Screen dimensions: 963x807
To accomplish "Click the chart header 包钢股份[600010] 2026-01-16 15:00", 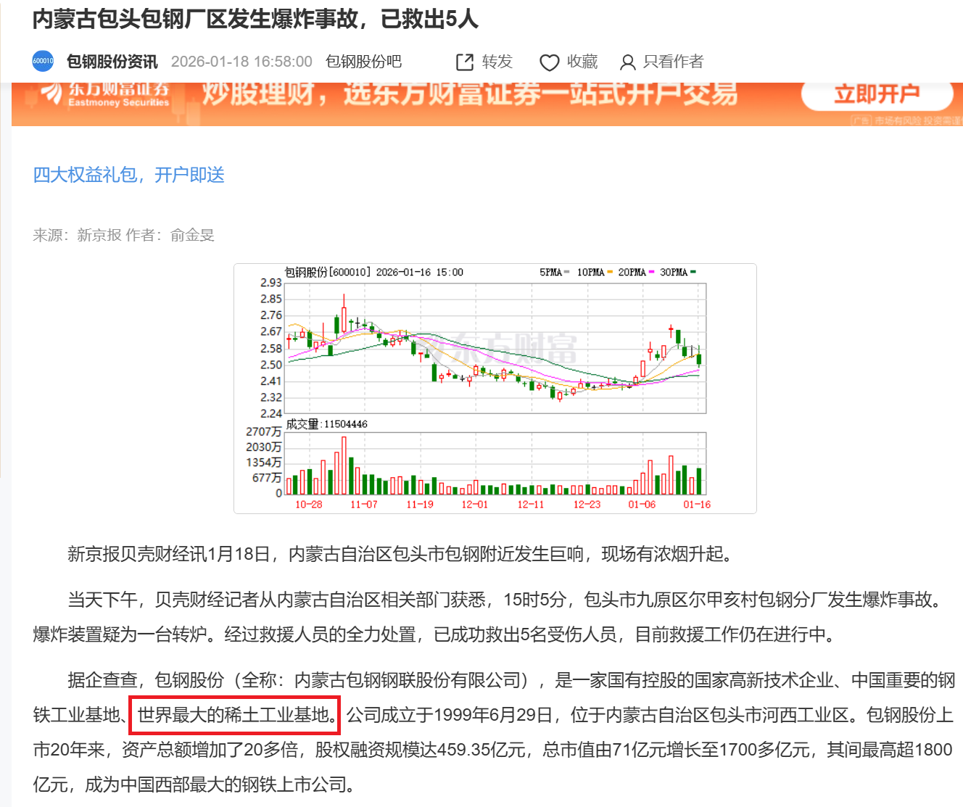I will coord(374,272).
